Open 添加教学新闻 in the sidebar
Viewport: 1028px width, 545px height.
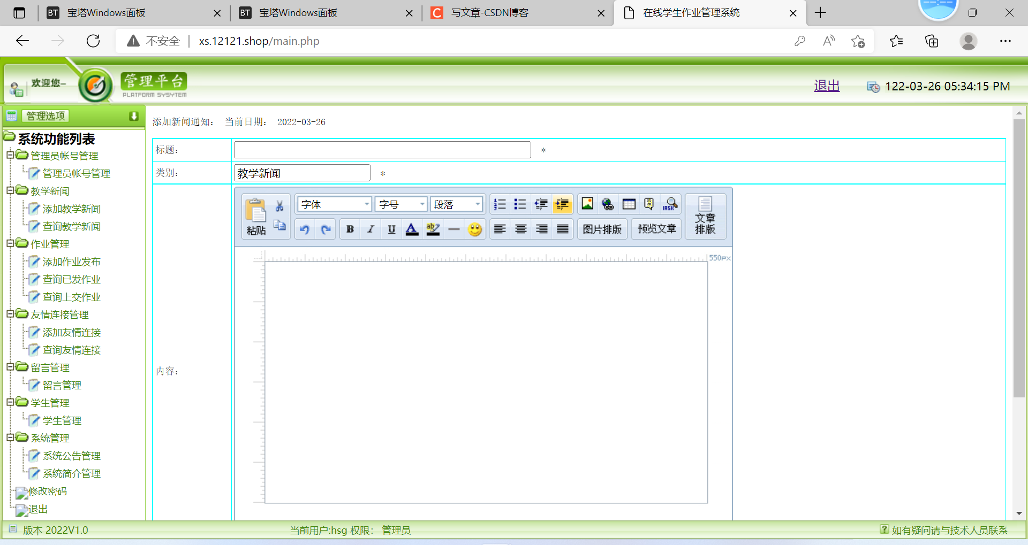(71, 209)
